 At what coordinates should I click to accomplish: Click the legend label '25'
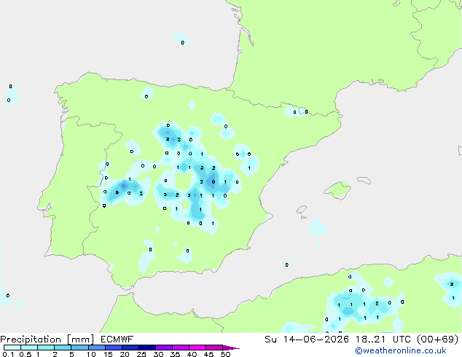(x=141, y=354)
